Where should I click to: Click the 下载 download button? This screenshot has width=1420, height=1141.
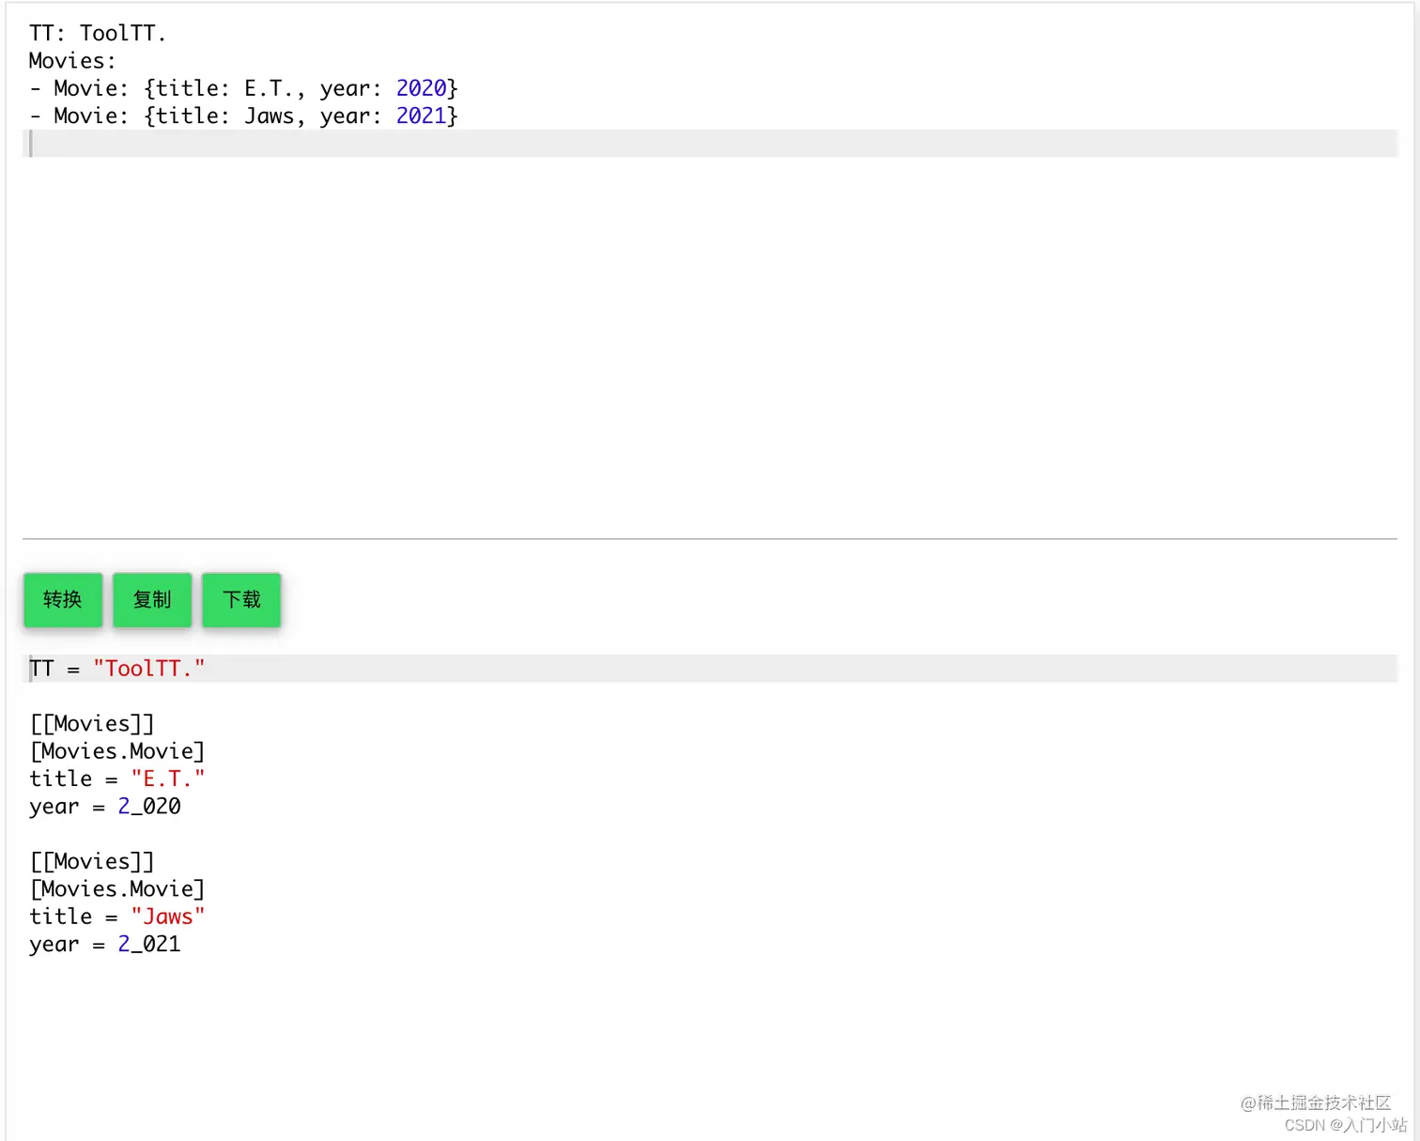click(241, 599)
